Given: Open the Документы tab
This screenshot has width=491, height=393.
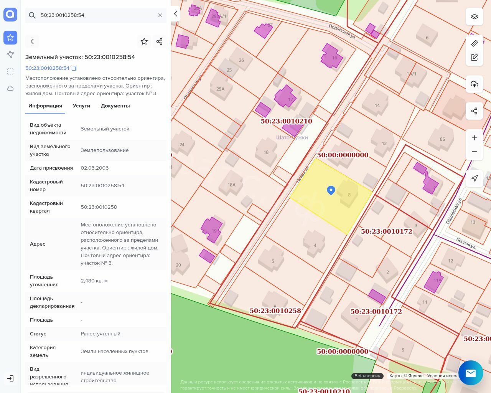Looking at the screenshot, I should click(115, 106).
